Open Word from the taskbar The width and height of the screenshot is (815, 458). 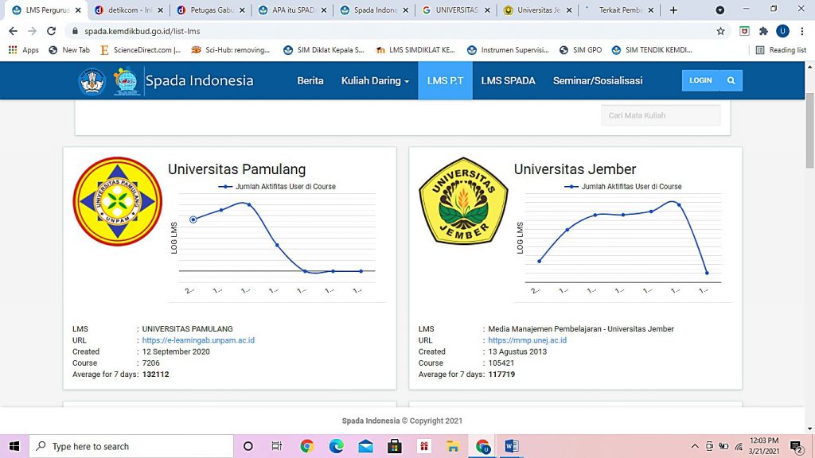tap(512, 446)
